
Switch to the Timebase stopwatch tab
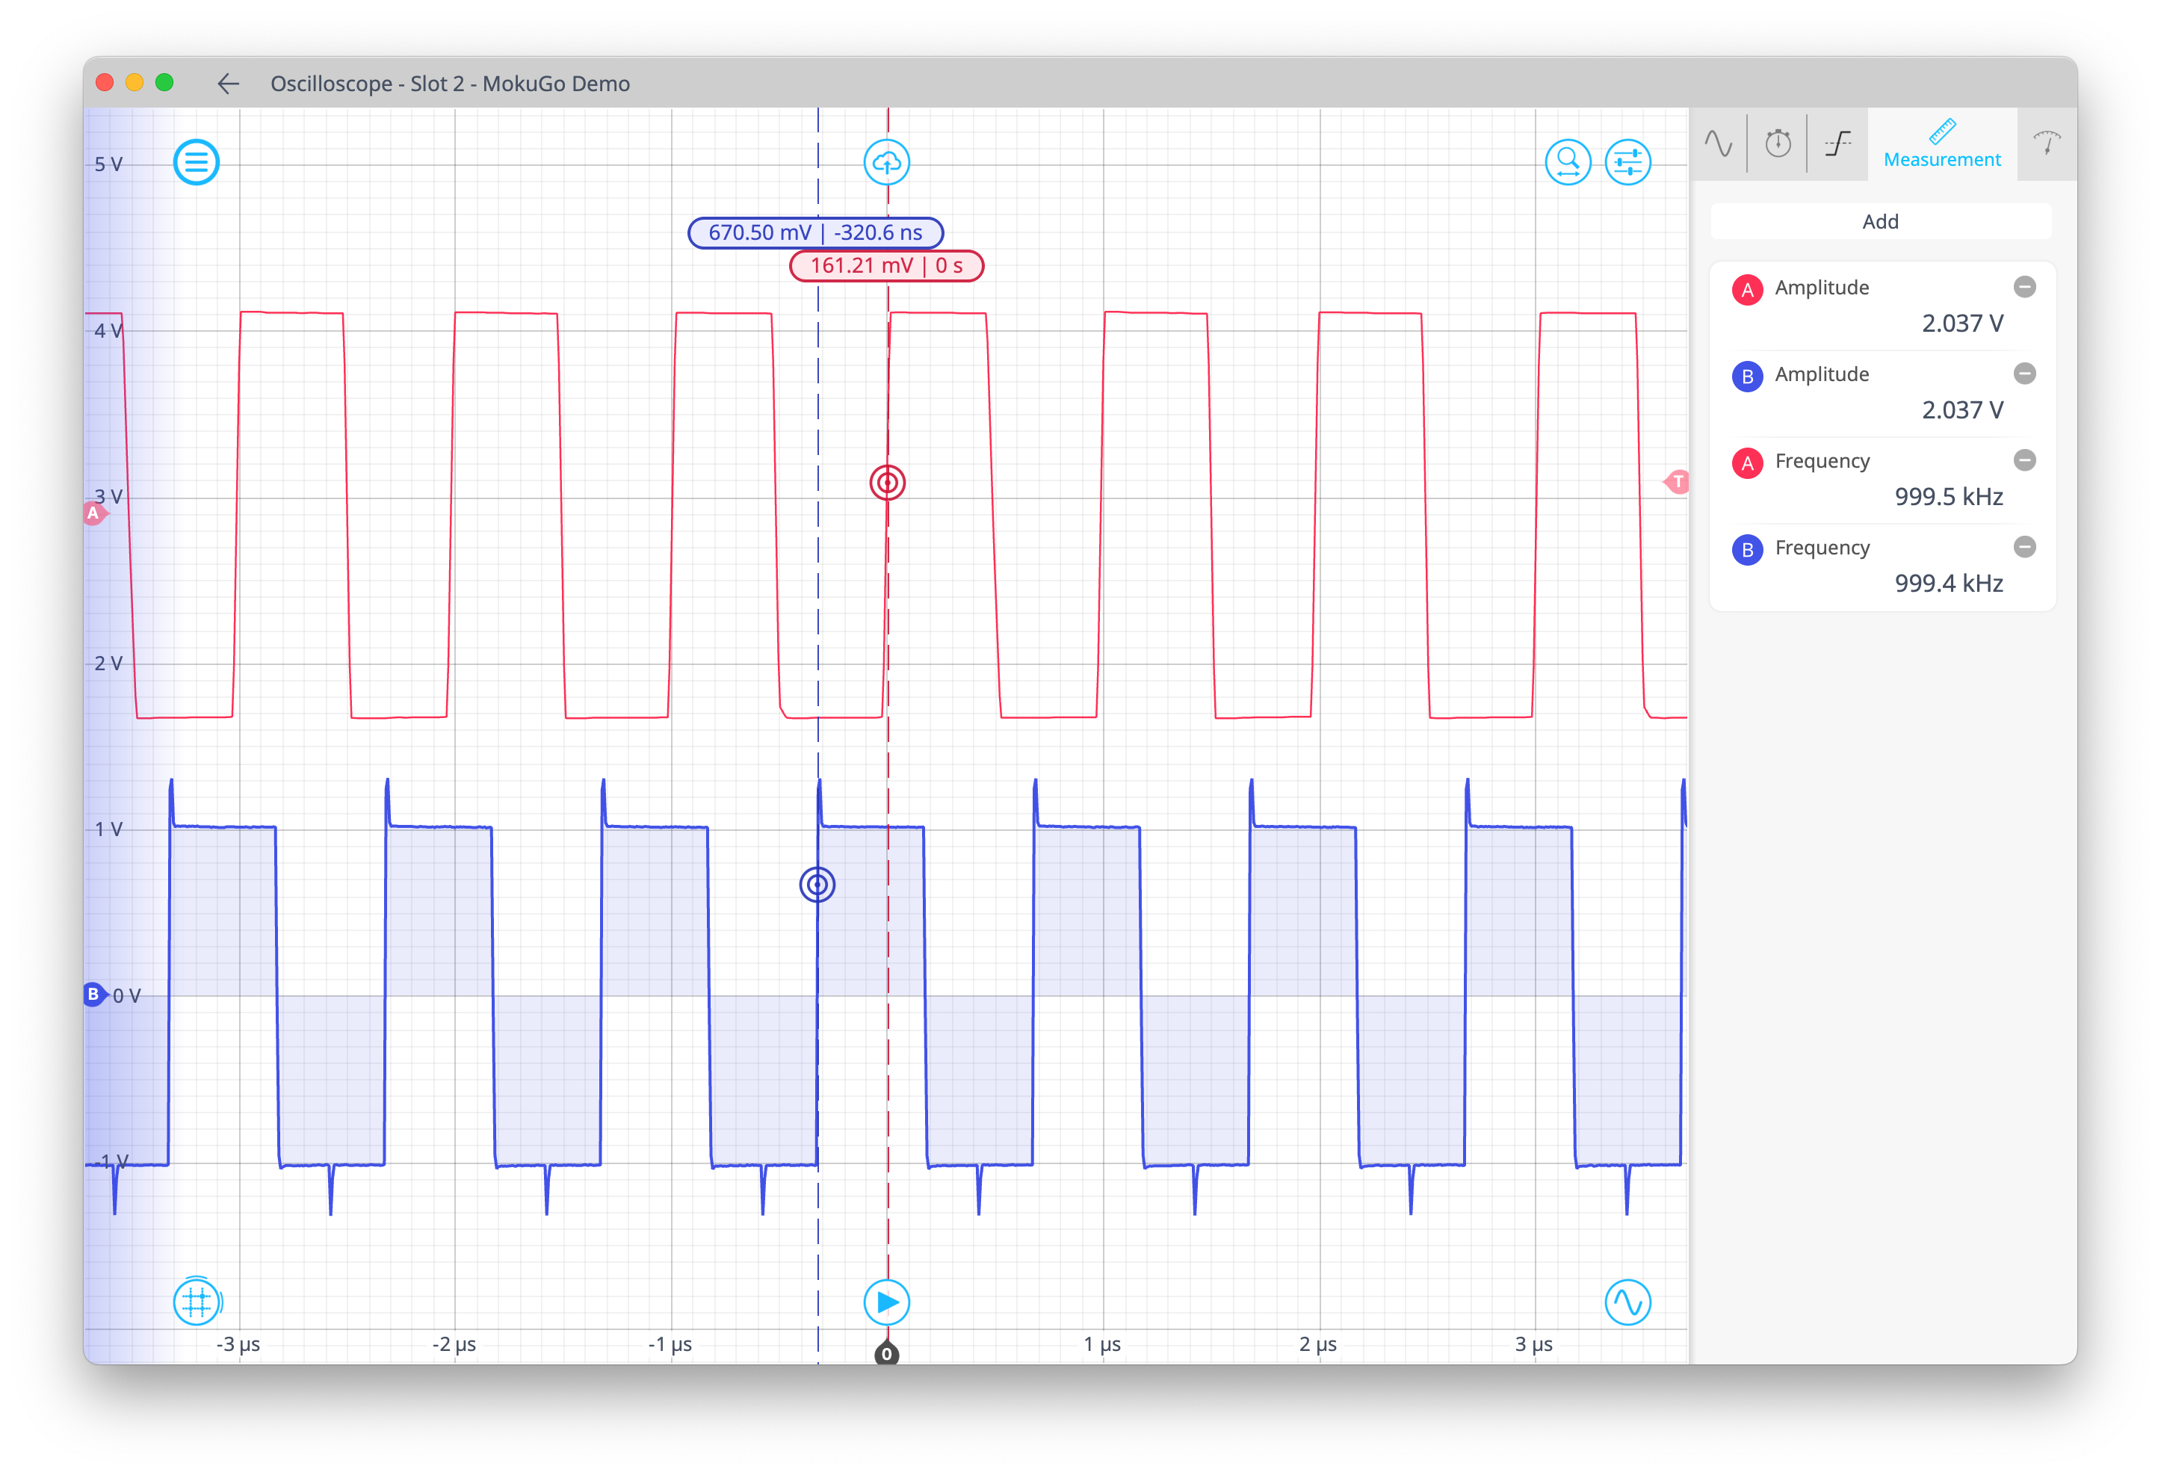point(1778,143)
